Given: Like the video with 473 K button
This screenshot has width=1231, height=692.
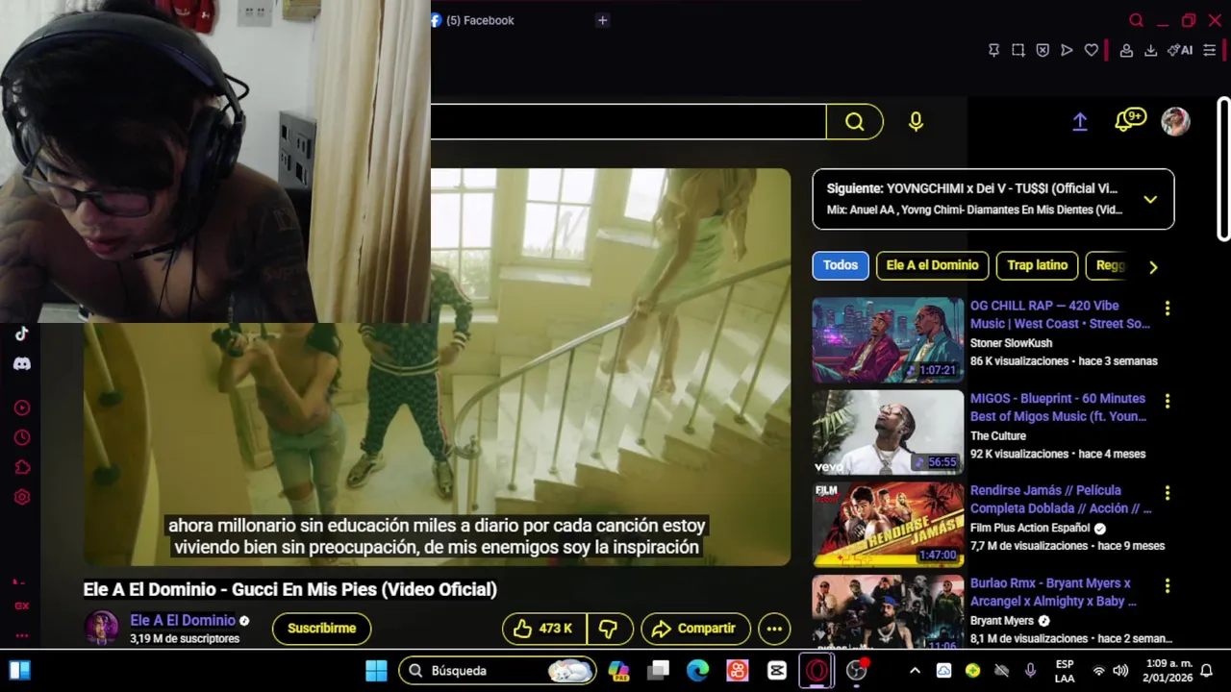Looking at the screenshot, I should [x=543, y=629].
